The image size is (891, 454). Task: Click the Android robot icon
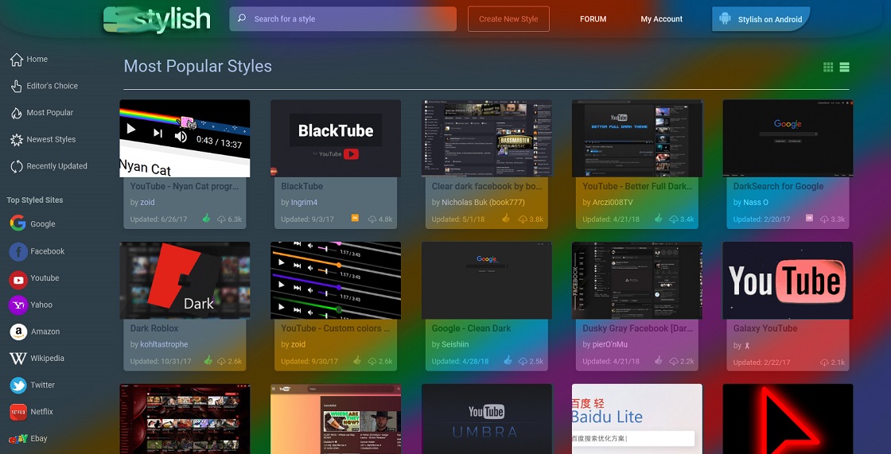click(x=725, y=19)
